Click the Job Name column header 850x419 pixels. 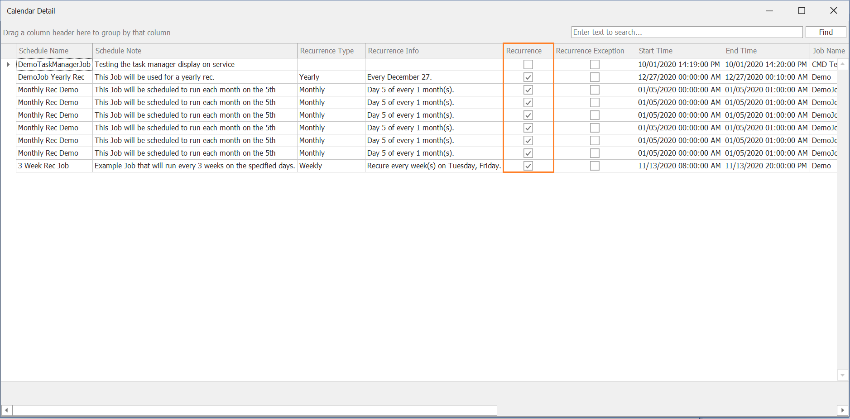(x=829, y=51)
